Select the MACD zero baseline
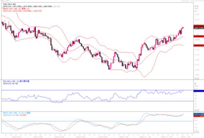This screenshot has width=204, height=138. point(88,121)
